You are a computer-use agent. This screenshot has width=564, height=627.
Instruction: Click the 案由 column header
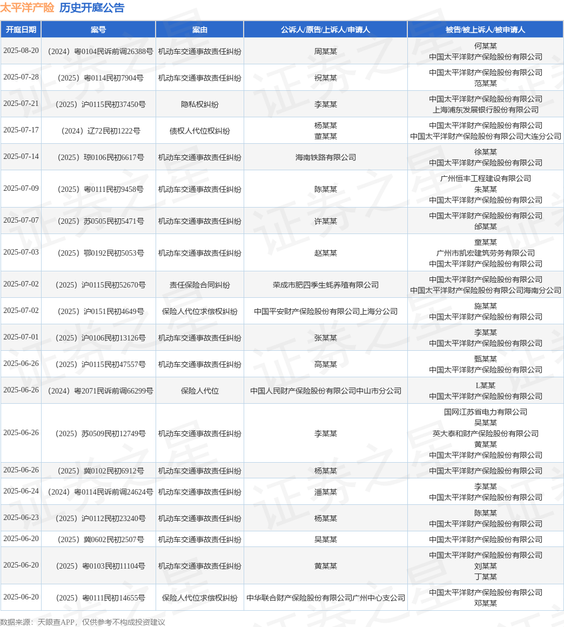tap(199, 30)
